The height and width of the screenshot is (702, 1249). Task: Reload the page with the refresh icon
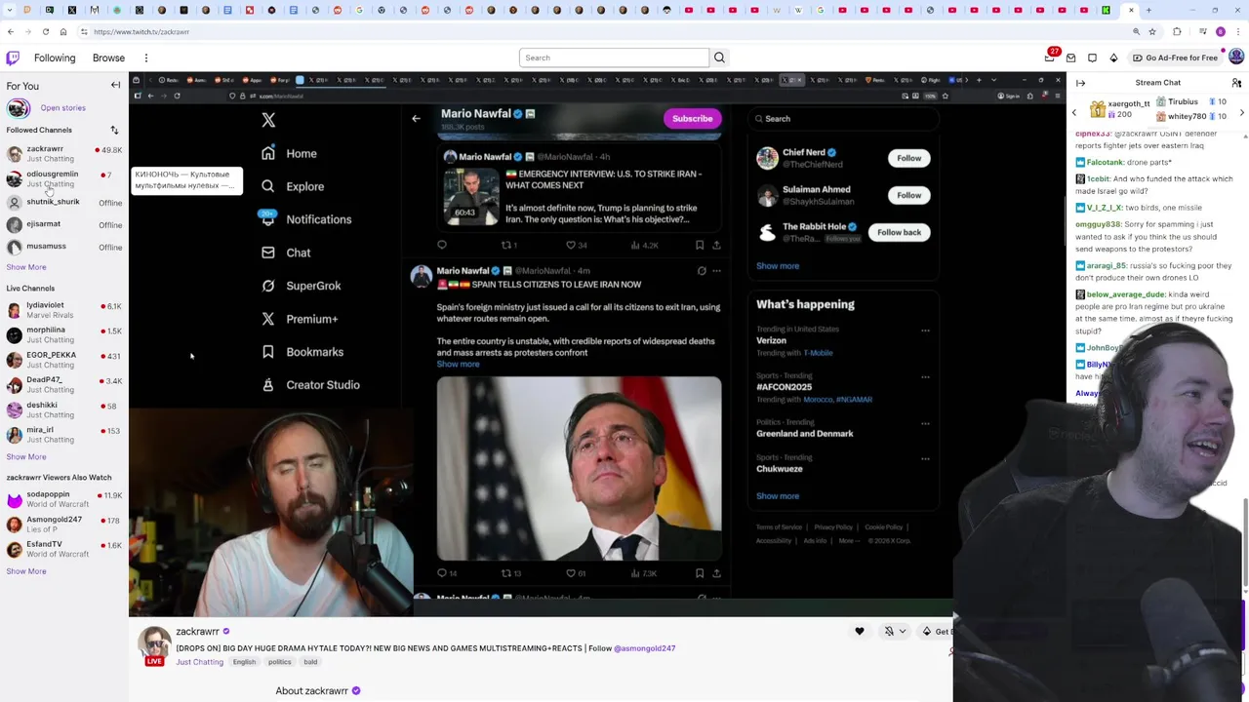pyautogui.click(x=45, y=32)
